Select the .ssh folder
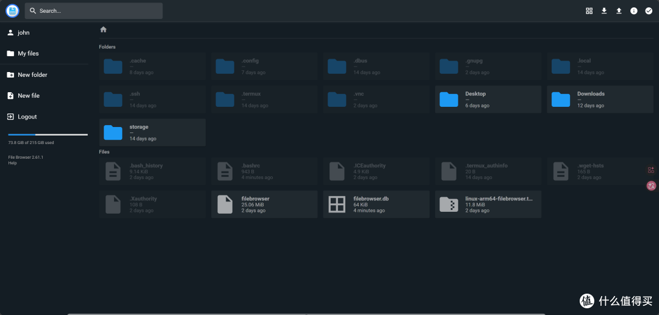 click(x=153, y=100)
